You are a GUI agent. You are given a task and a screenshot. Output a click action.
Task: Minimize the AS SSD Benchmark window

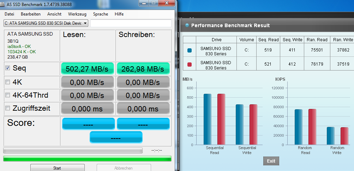pyautogui.click(x=143, y=3)
